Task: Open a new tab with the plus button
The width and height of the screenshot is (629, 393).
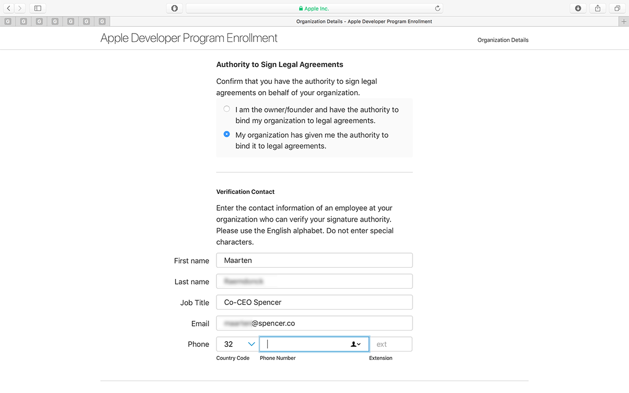Action: 623,21
